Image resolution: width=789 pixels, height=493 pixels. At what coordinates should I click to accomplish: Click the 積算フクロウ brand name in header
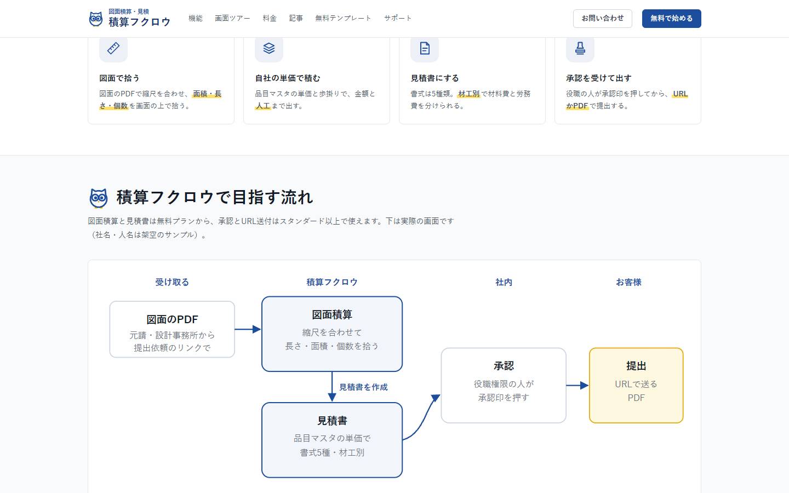(140, 22)
